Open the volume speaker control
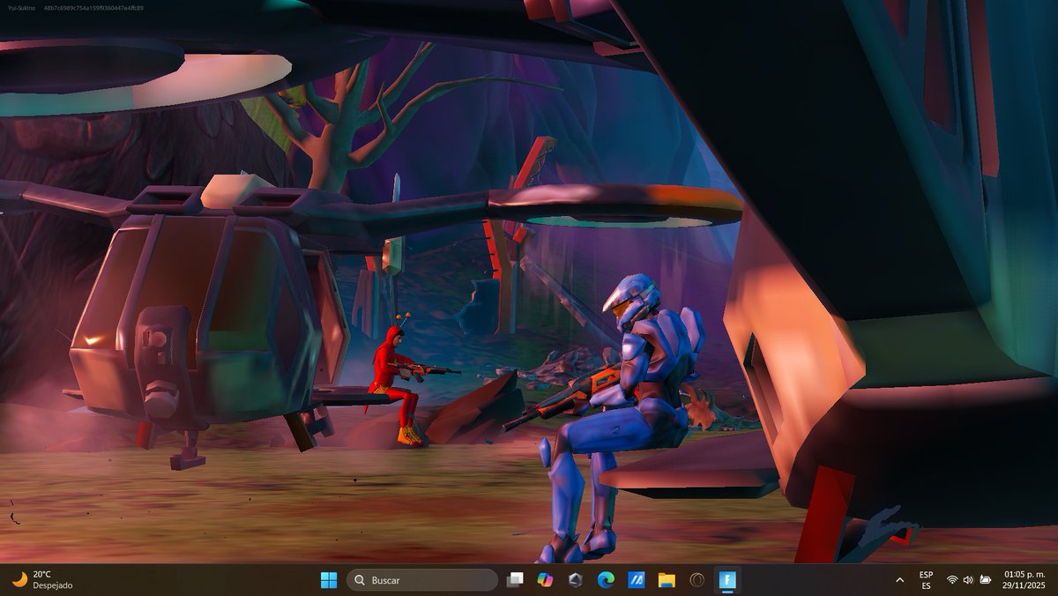Image resolution: width=1058 pixels, height=596 pixels. 968,580
